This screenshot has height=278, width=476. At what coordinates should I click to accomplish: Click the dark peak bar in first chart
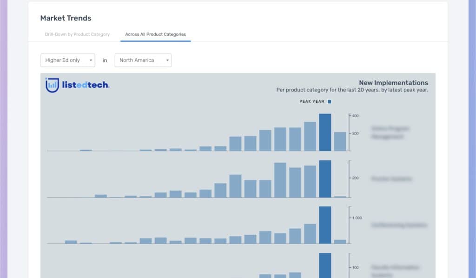325,132
